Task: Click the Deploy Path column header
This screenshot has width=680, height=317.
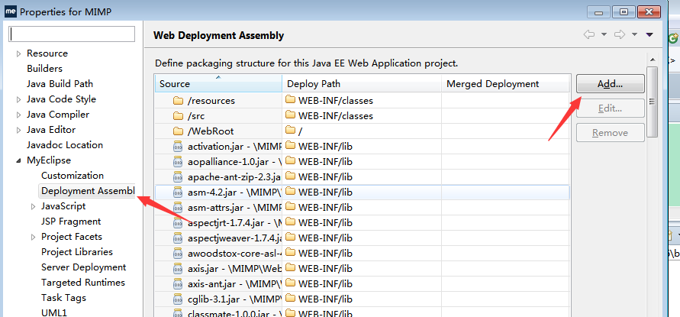Action: click(362, 83)
